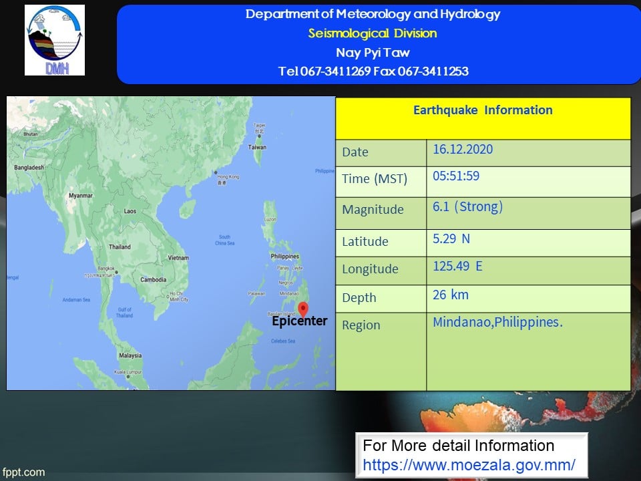Click the Magnitude label cell
Image resolution: width=641 pixels, height=481 pixels.
[381, 213]
